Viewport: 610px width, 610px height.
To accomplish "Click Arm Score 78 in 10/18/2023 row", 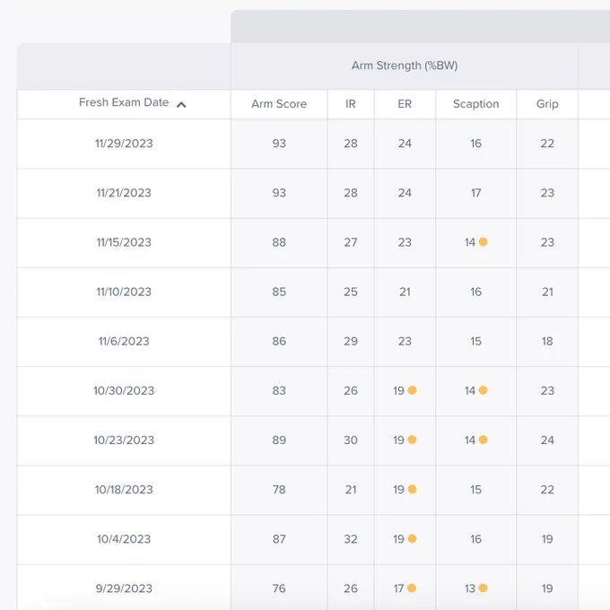I will coord(279,490).
